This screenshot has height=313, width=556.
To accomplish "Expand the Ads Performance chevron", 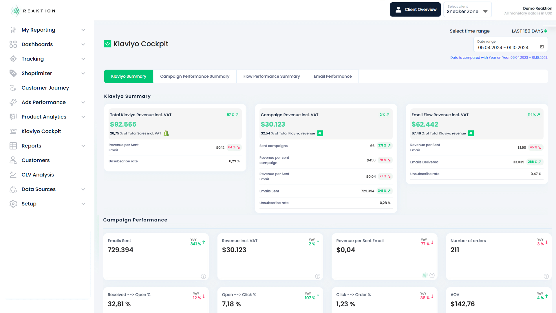I will [83, 102].
